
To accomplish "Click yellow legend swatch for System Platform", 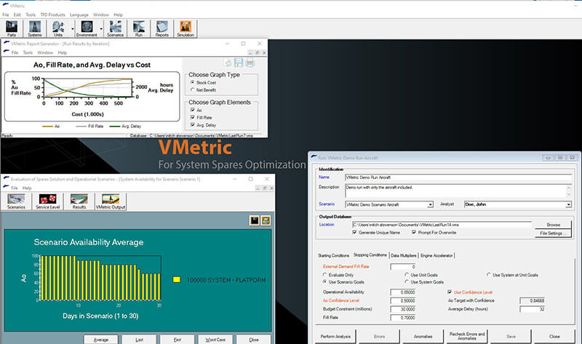I will (177, 280).
